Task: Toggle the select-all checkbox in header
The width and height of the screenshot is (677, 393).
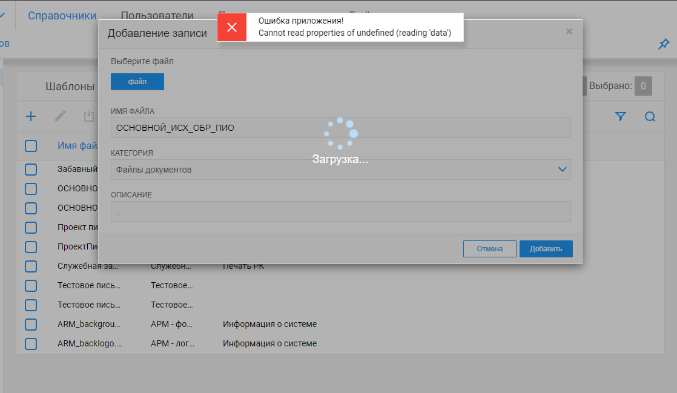Action: [31, 145]
